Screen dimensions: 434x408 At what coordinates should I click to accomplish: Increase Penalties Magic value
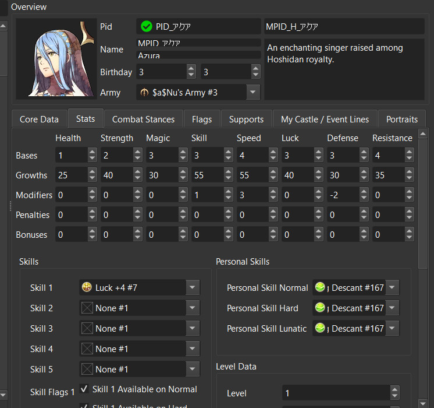pyautogui.click(x=183, y=212)
